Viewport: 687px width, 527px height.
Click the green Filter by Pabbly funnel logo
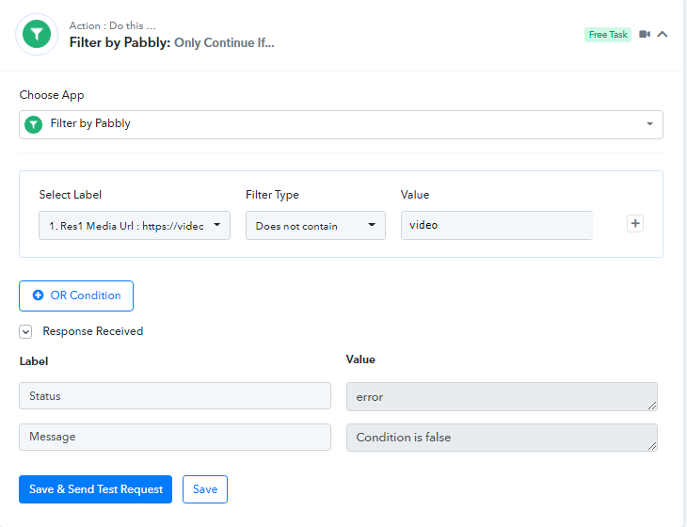pyautogui.click(x=37, y=34)
